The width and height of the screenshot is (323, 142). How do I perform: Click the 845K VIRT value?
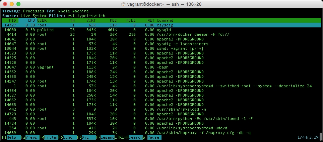(91, 30)
